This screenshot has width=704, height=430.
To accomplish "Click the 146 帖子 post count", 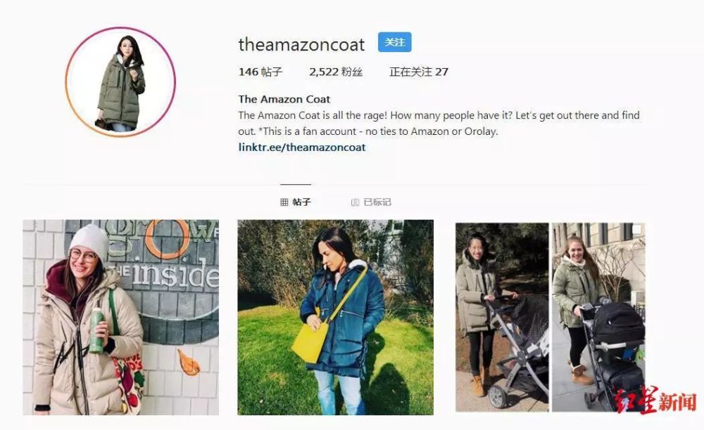I will (260, 72).
